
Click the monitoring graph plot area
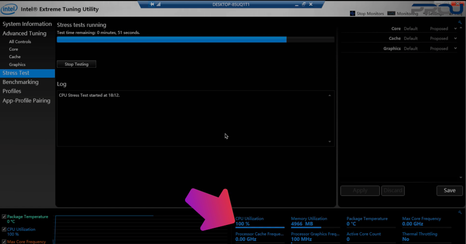pyautogui.click(x=141, y=230)
